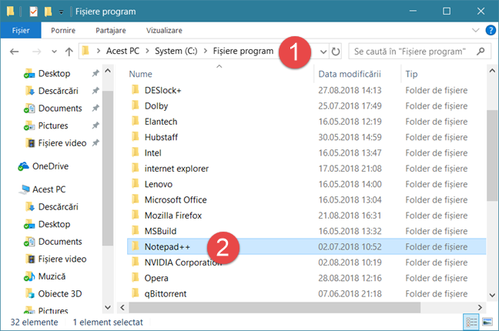Viewport: 499px width, 331px height.
Task: Open the Help question mark icon
Action: pyautogui.click(x=491, y=30)
